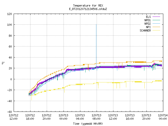Viewport: 168px width, 126px height.
Task: Click the y-axis label -40
Action: [9, 101]
